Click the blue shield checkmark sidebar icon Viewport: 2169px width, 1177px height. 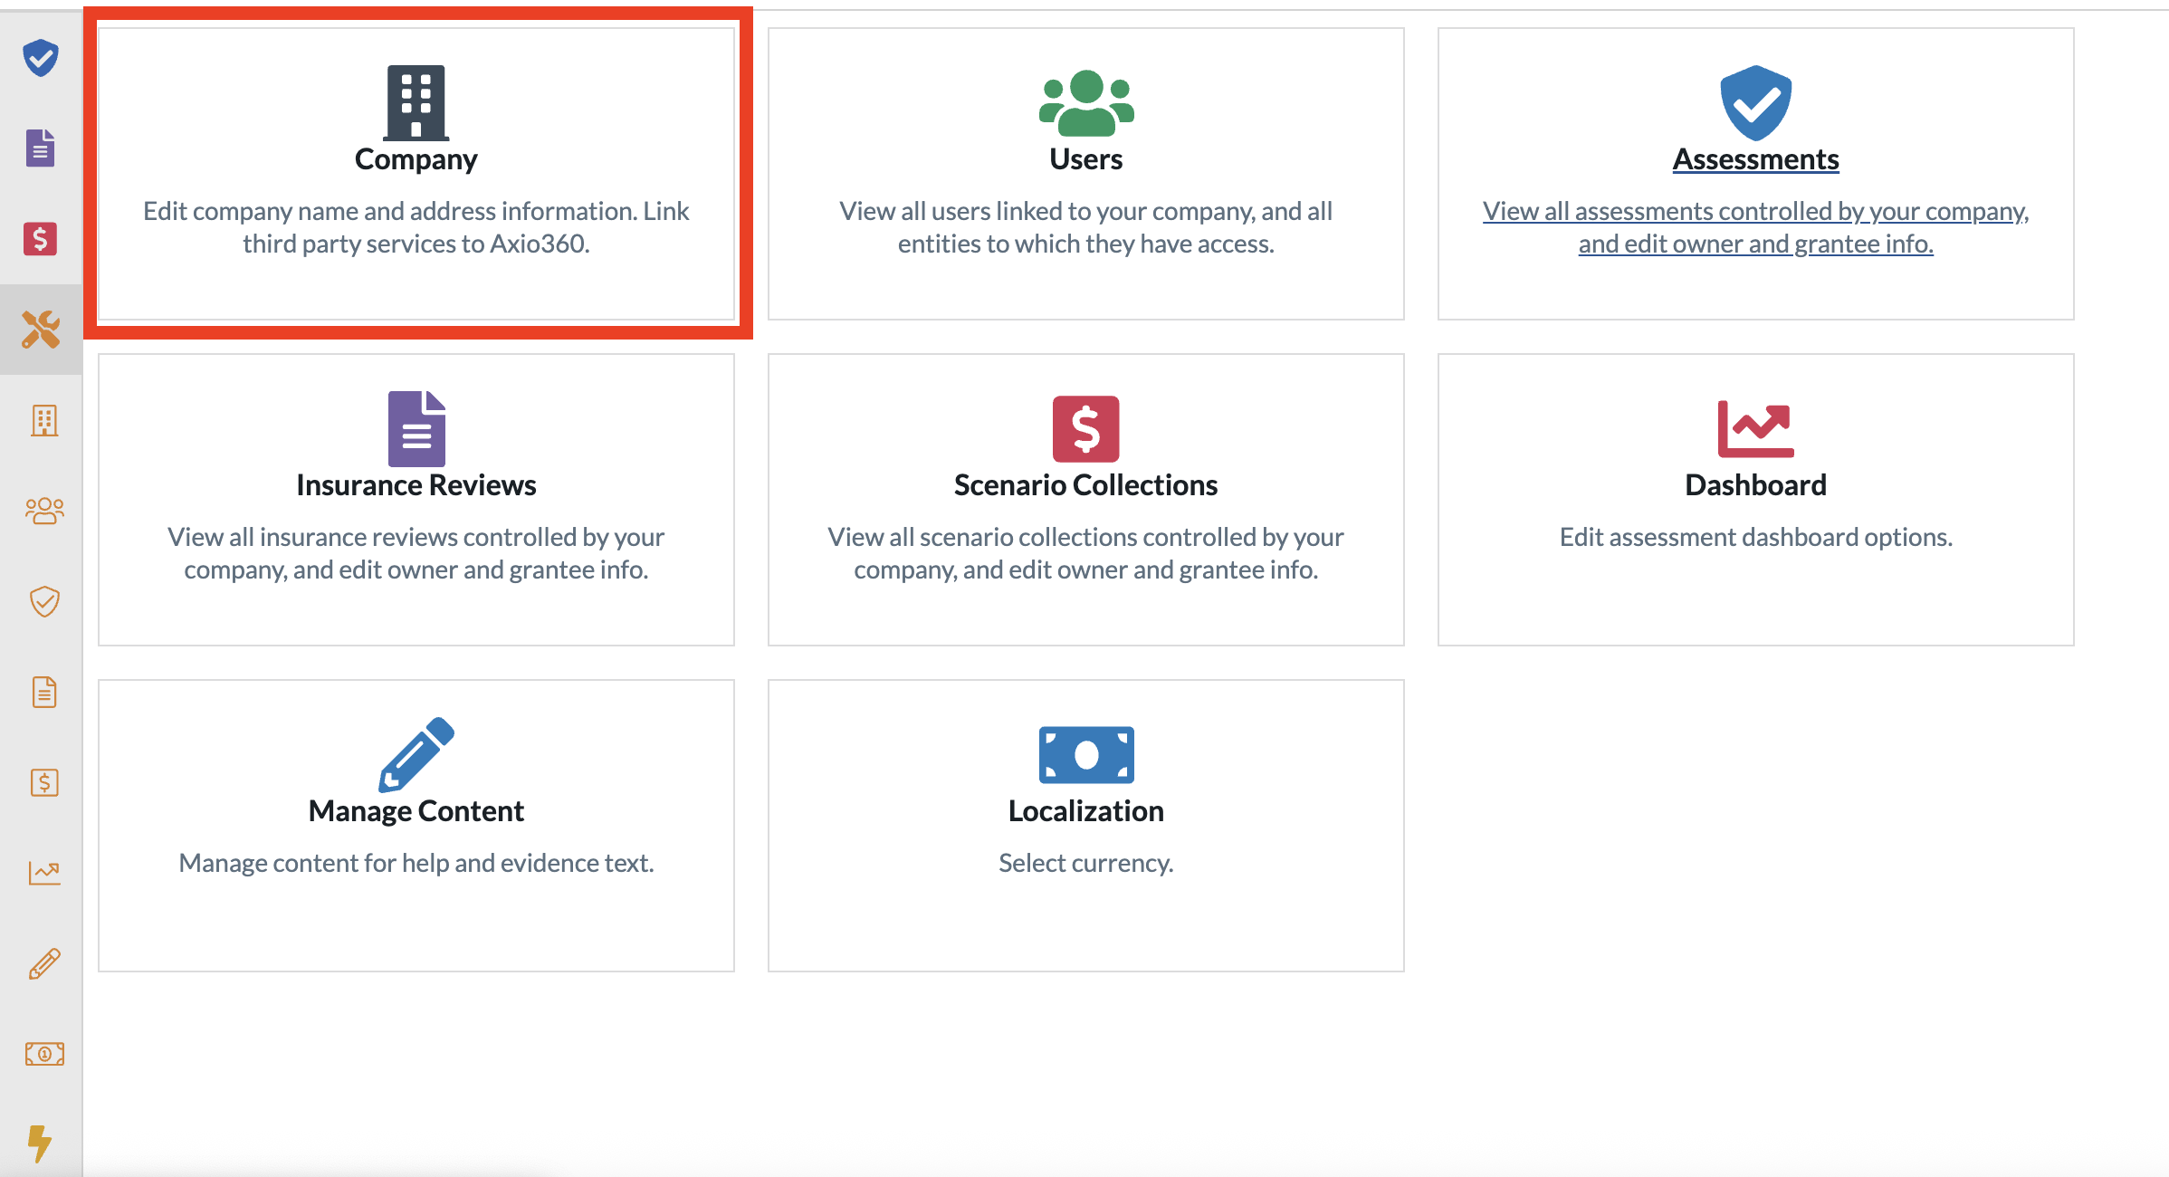click(x=41, y=58)
